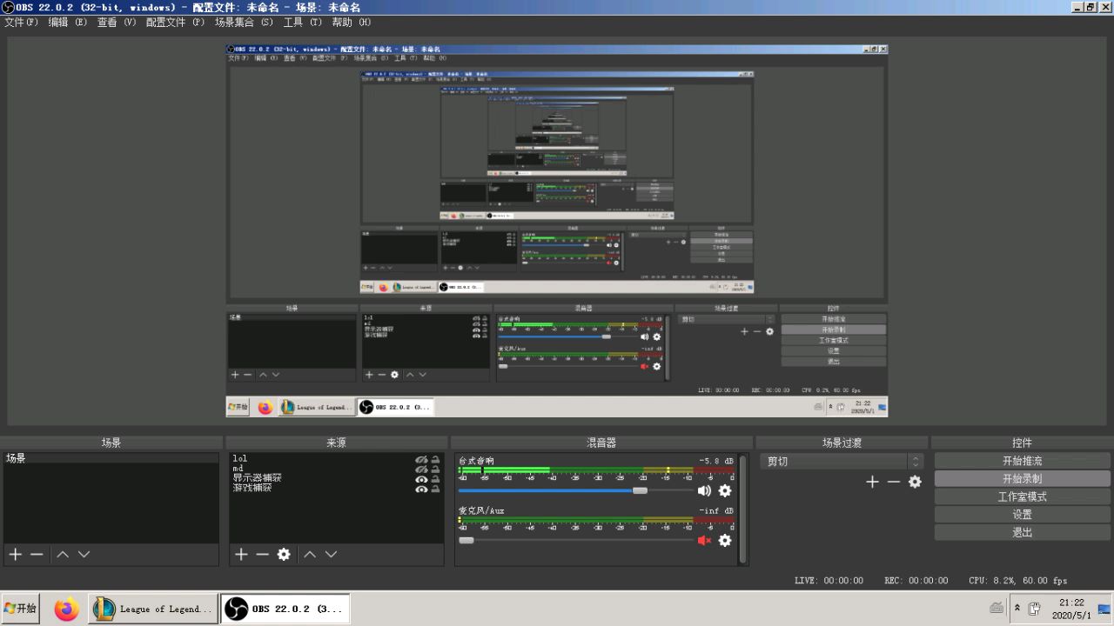Viewport: 1114px width, 626px height.
Task: Mute the 台式音响 audio
Action: coord(704,490)
